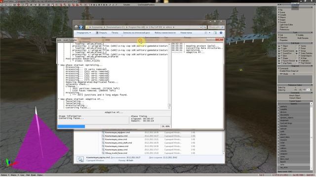Open the Упорядочить dropdown in Explorer
The width and height of the screenshot is (316, 177).
83,33
